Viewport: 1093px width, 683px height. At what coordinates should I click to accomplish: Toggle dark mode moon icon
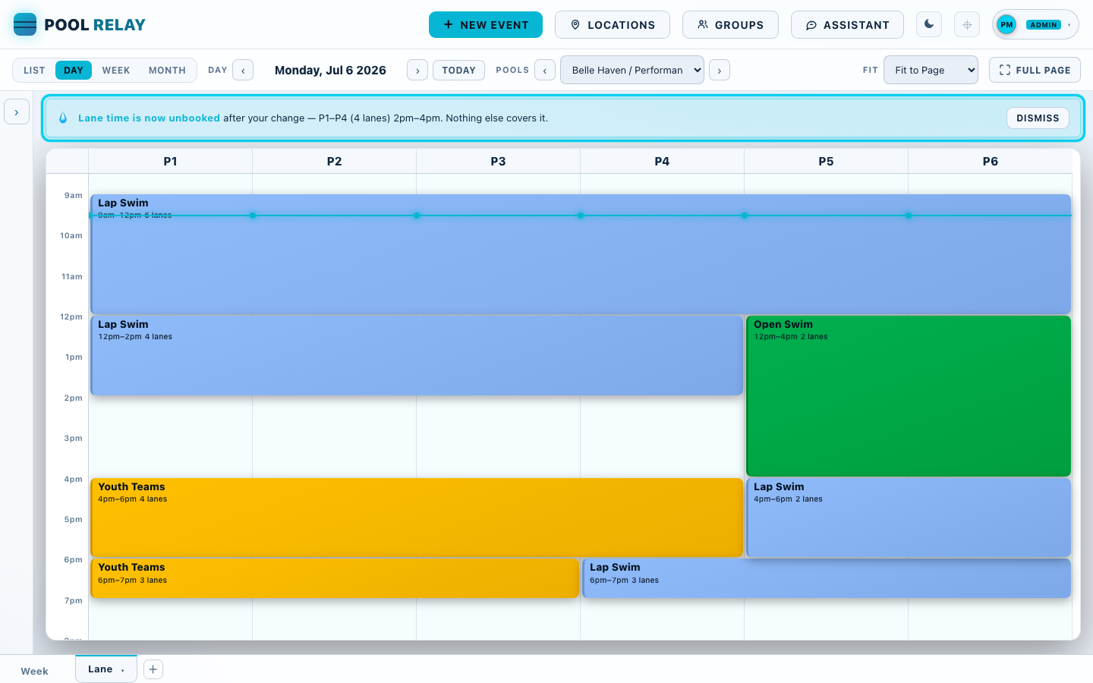[x=929, y=24]
